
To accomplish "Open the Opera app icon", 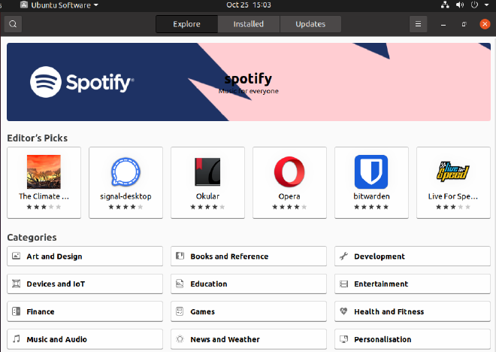I will pos(289,172).
